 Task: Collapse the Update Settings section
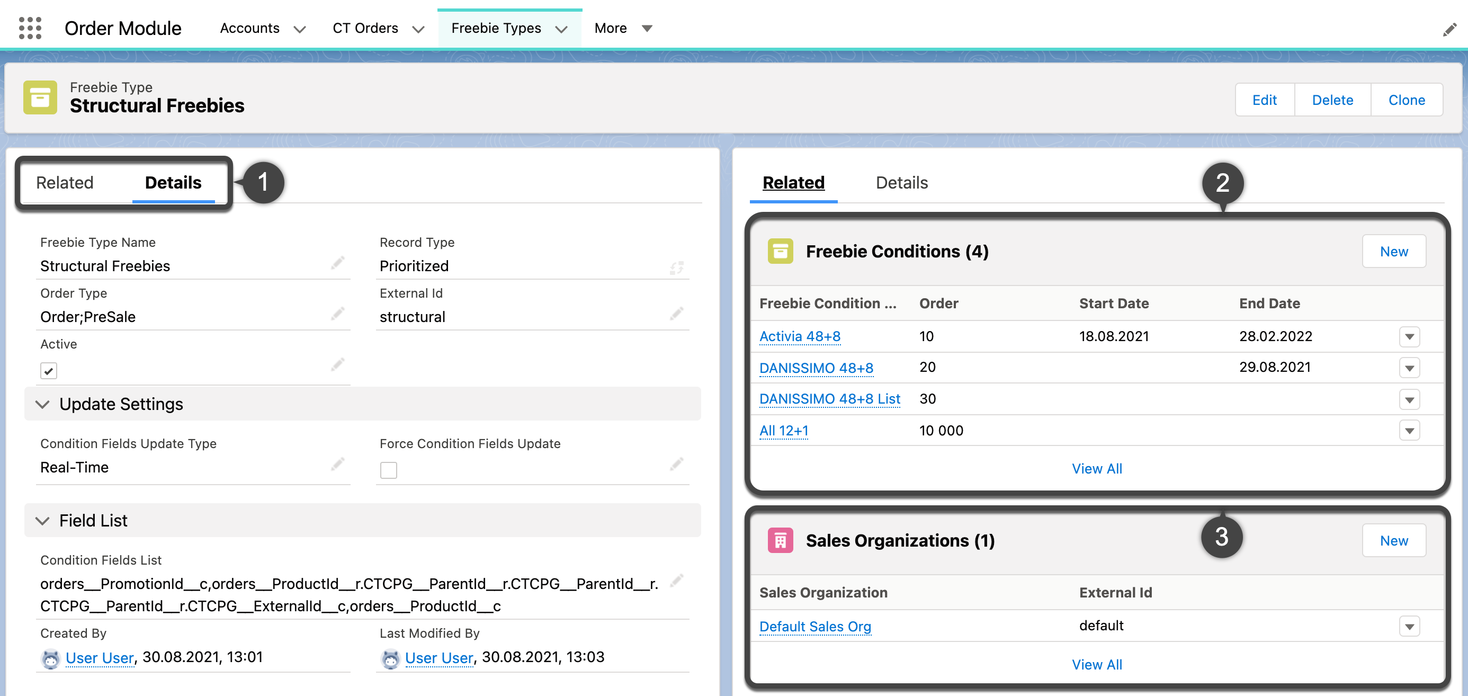point(42,404)
